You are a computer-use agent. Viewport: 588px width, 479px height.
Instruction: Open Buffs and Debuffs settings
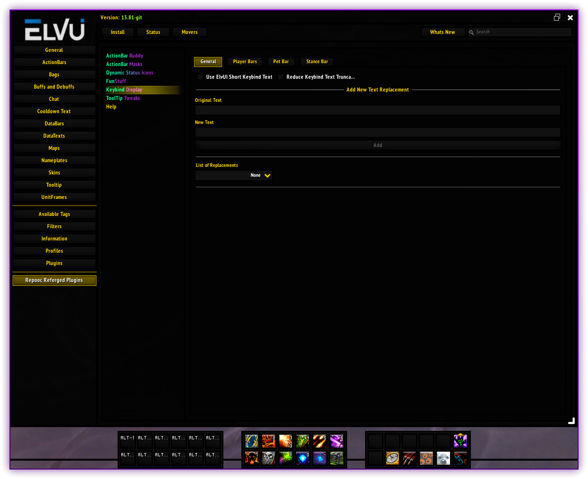[54, 87]
